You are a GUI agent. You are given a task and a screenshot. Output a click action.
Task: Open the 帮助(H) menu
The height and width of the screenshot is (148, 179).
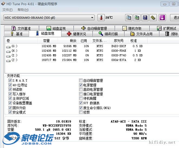[x=23, y=10]
